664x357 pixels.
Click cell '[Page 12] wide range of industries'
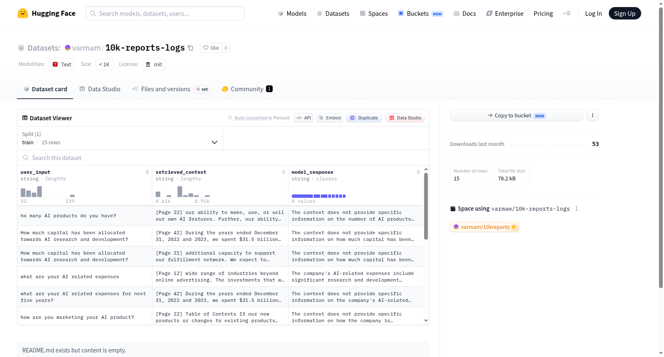[220, 277]
